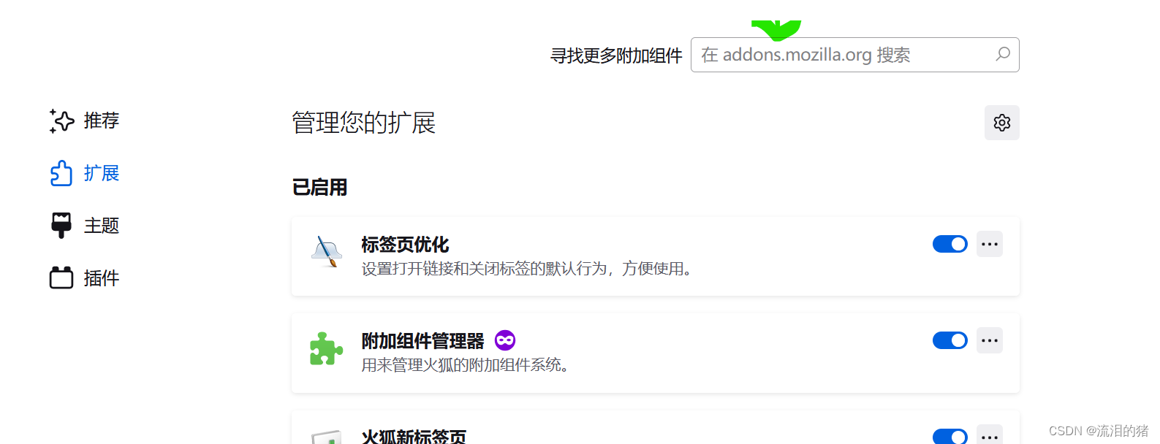Click the puzzle piece icon beside 扩展
Viewport: 1160px width, 444px height.
click(61, 173)
